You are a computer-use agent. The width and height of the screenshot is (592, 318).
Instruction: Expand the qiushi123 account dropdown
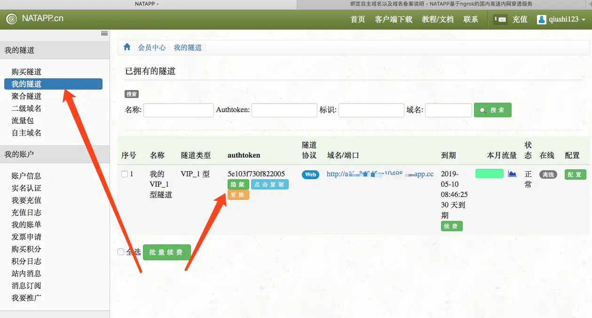[561, 19]
